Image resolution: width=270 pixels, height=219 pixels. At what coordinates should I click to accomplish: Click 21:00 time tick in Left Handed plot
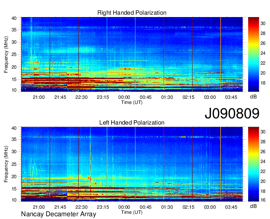[39, 207]
